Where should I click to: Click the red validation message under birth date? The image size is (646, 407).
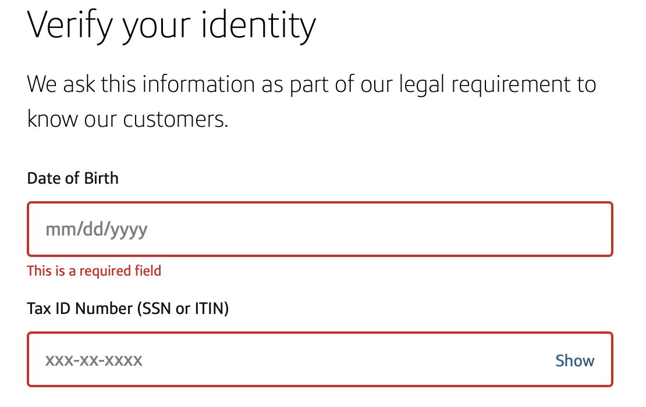94,270
